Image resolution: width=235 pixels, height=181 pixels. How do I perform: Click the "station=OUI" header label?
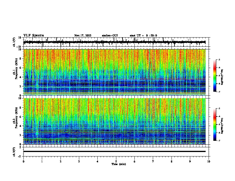[x=110, y=35]
